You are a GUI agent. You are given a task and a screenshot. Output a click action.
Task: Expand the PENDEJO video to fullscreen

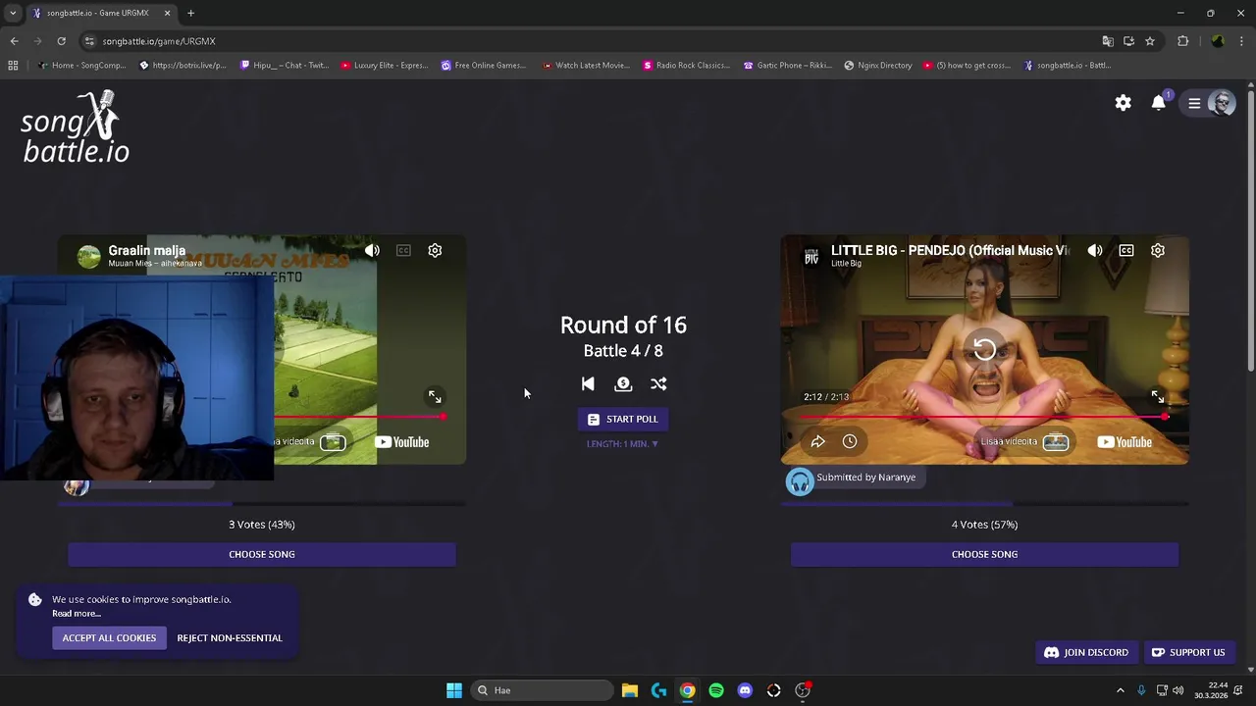1158,396
